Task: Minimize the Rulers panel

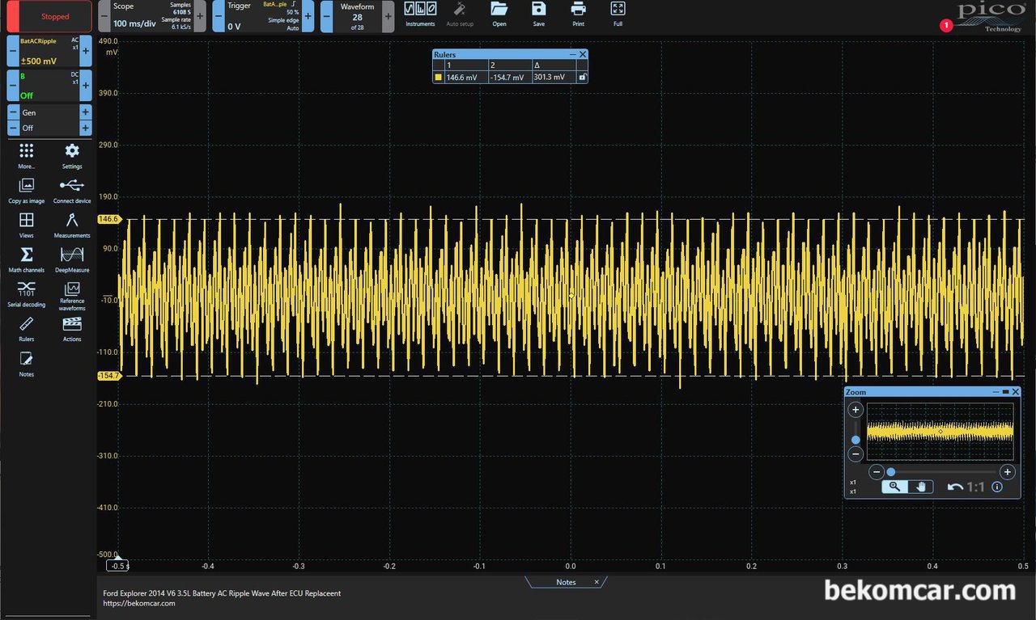Action: (573, 54)
